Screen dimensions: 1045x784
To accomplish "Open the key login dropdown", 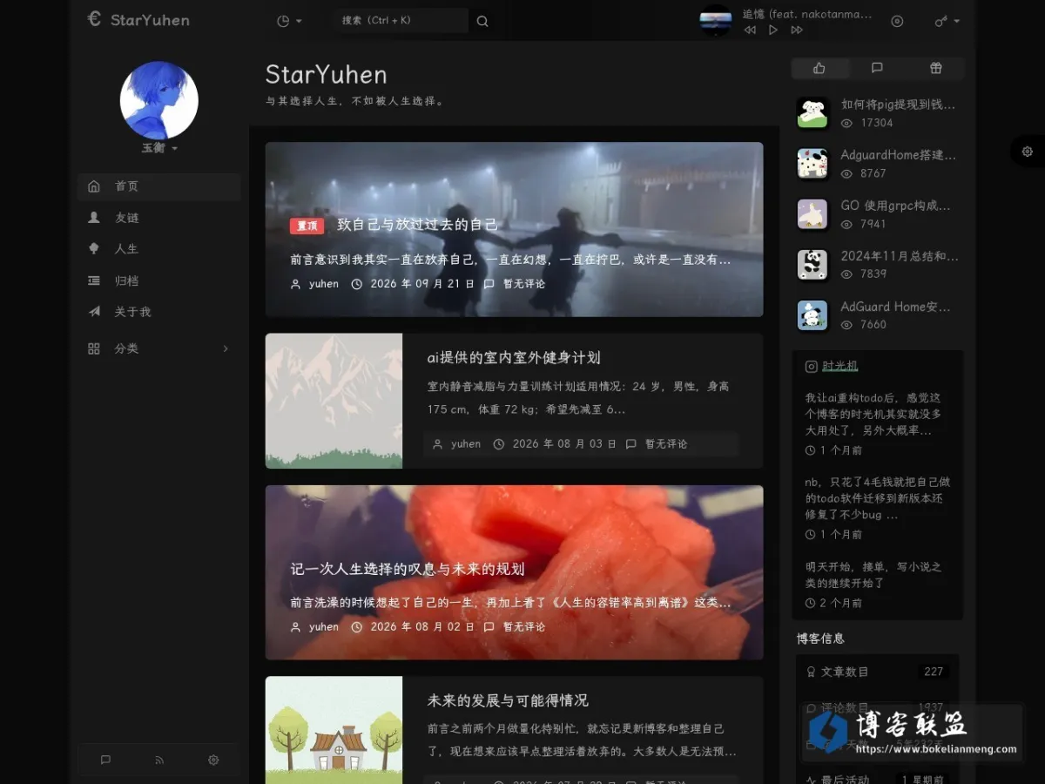I will pos(947,21).
